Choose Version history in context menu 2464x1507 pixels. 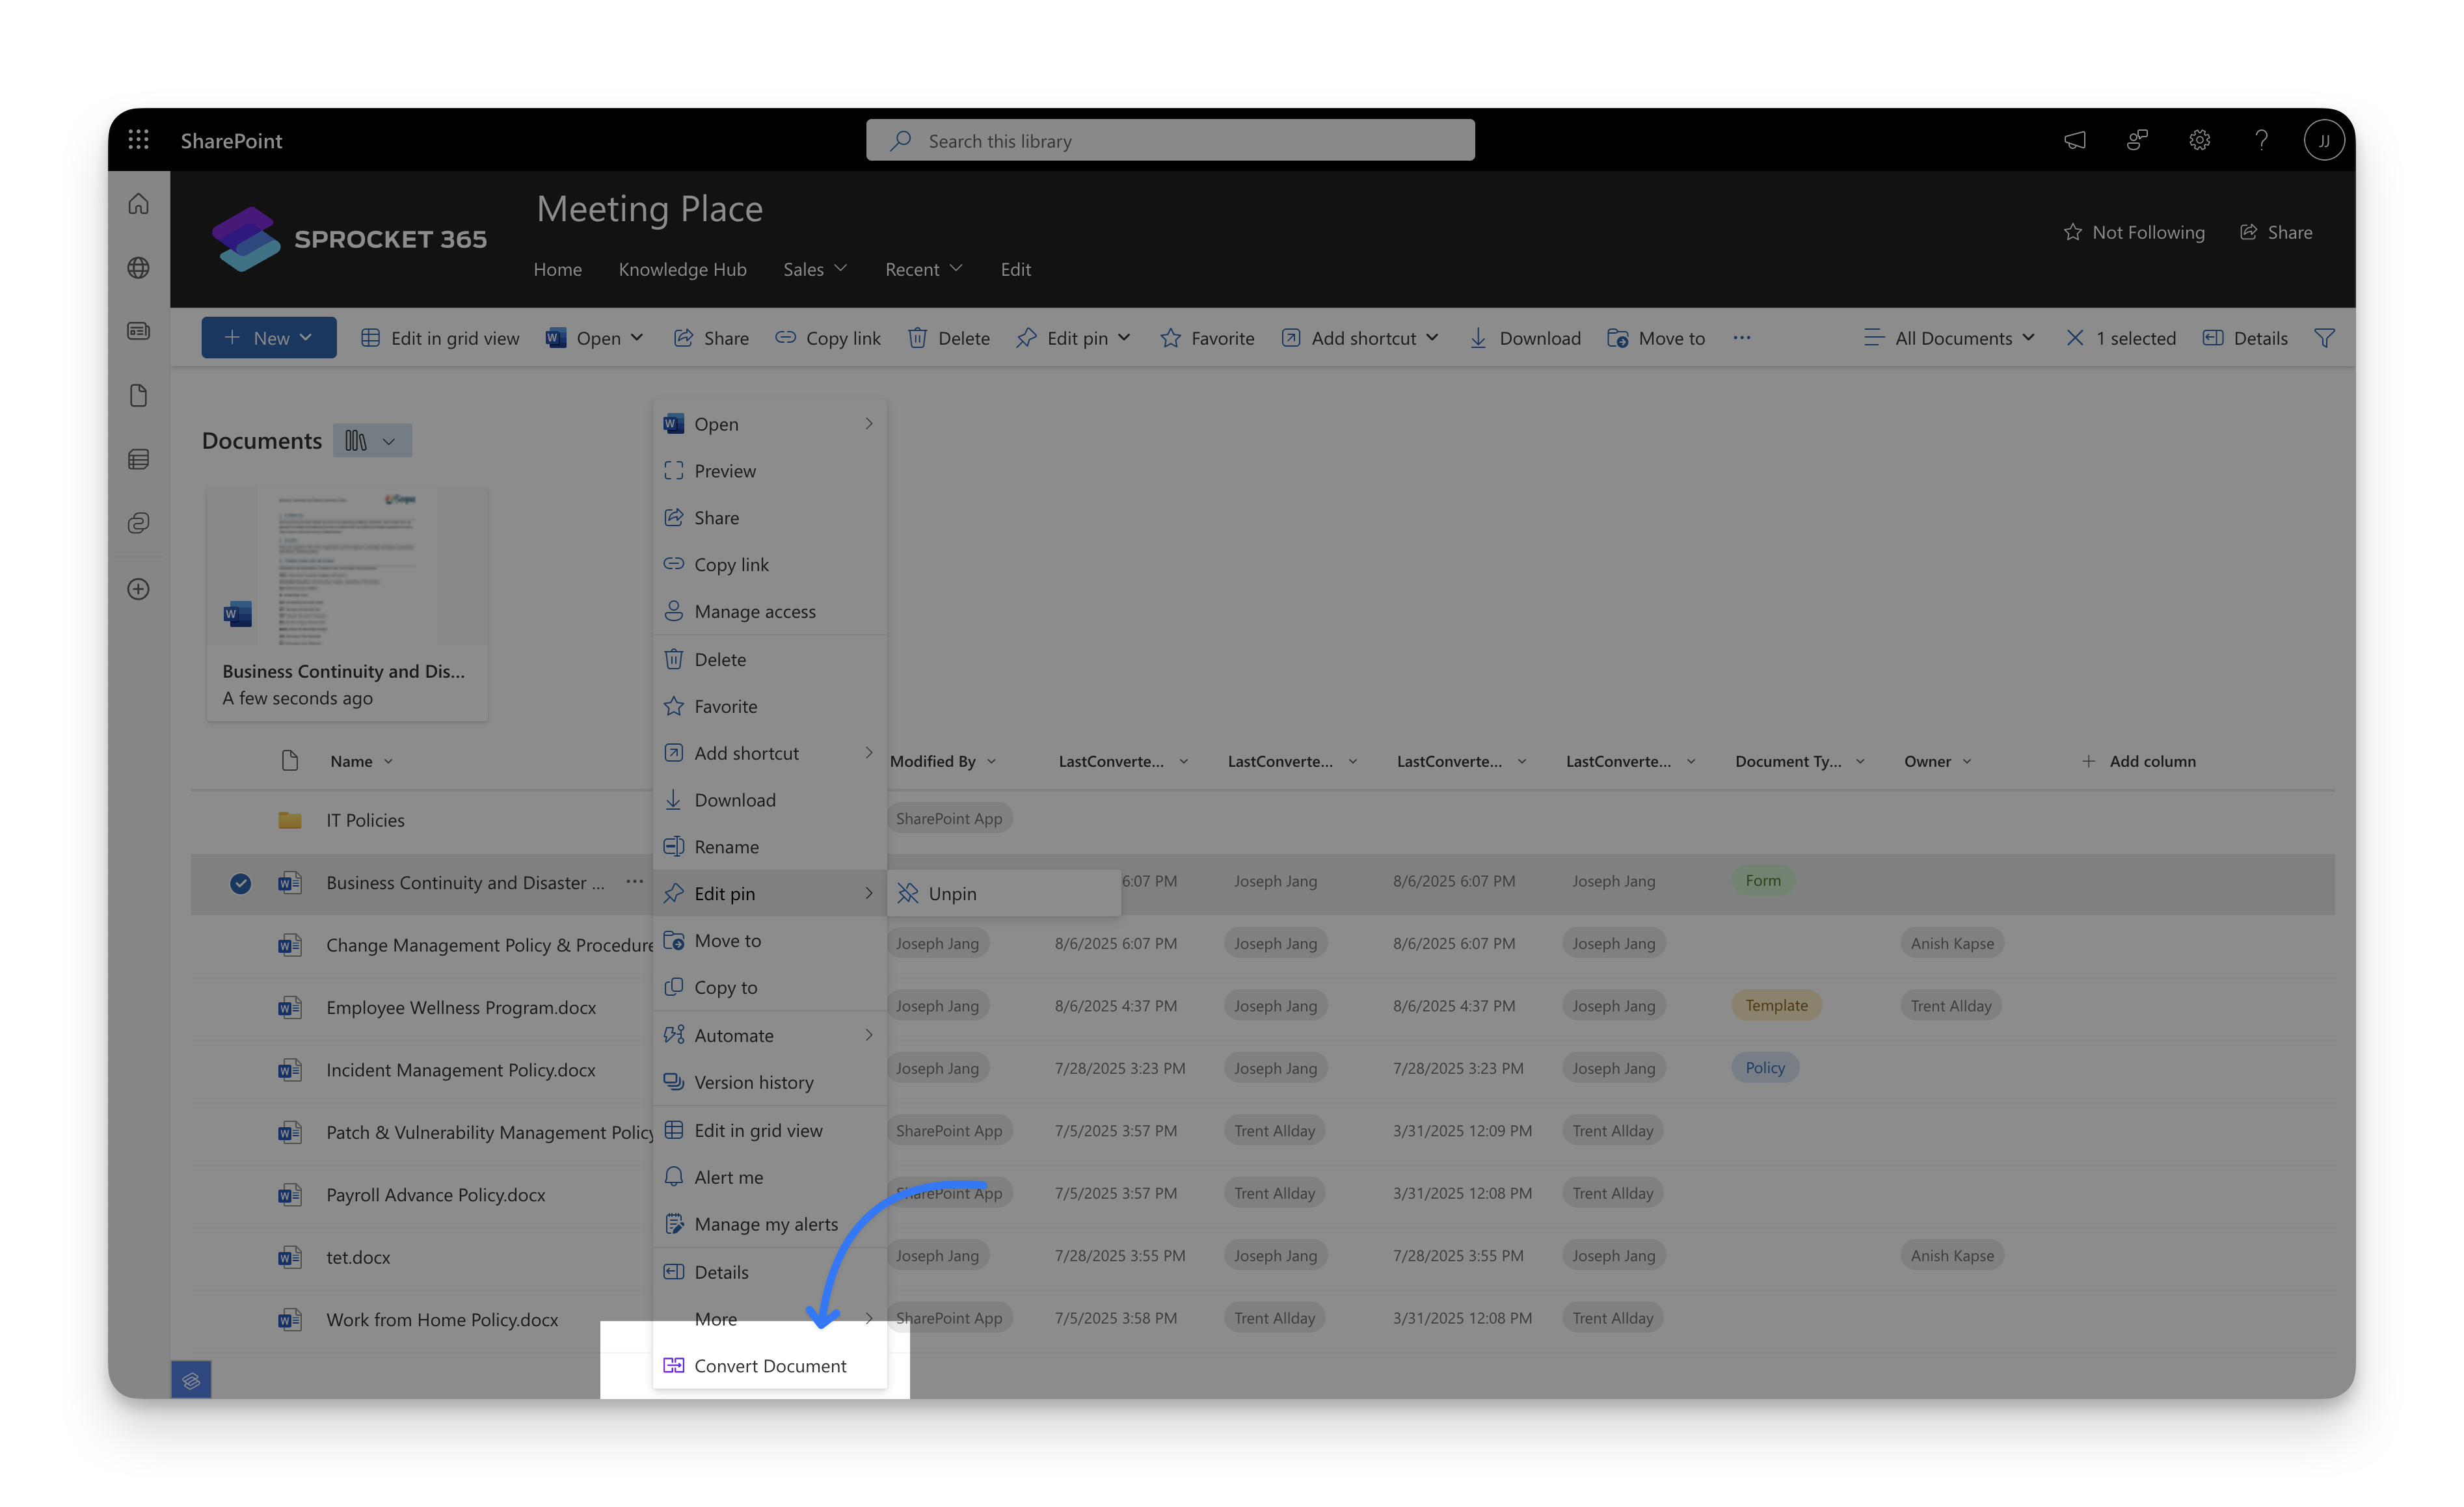[770, 1082]
